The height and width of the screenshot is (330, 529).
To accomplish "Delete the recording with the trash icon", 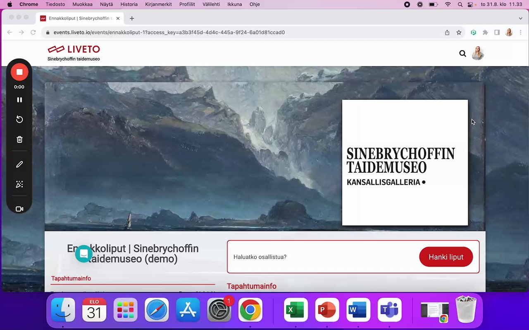I will point(19,139).
